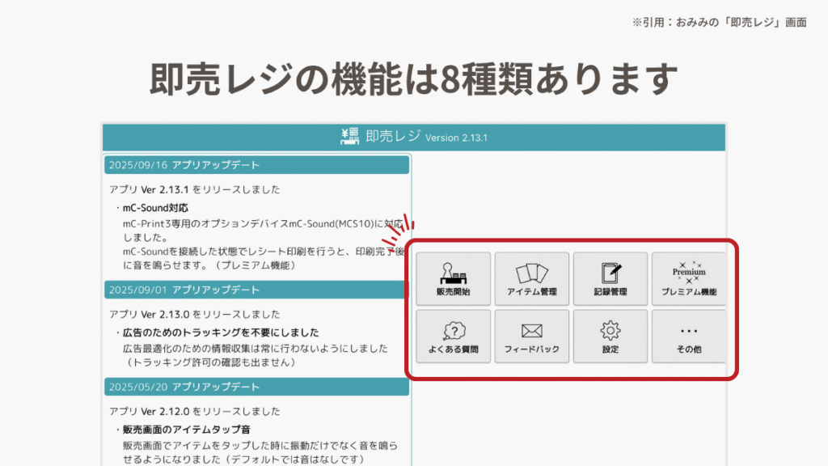Click 広告のためのトラッキングを不要にしました heading

[x=220, y=333]
